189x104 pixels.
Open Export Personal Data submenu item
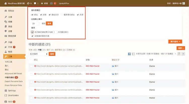[x=14, y=81]
